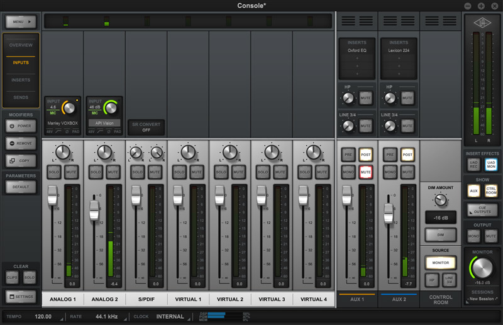Click the Analog 1 pan knob

click(63, 152)
